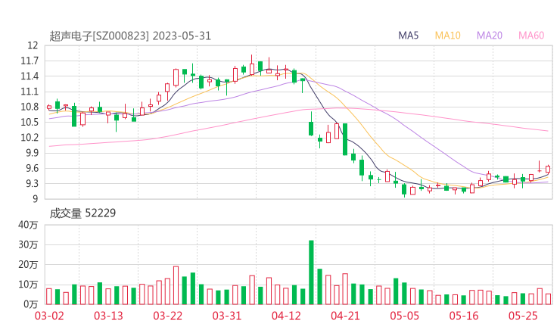
Task: Select the 11.7 price axis label
Action: 30,61
